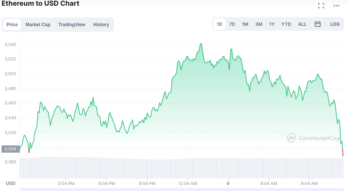
Task: Switch to 3M time range
Action: pos(259,24)
